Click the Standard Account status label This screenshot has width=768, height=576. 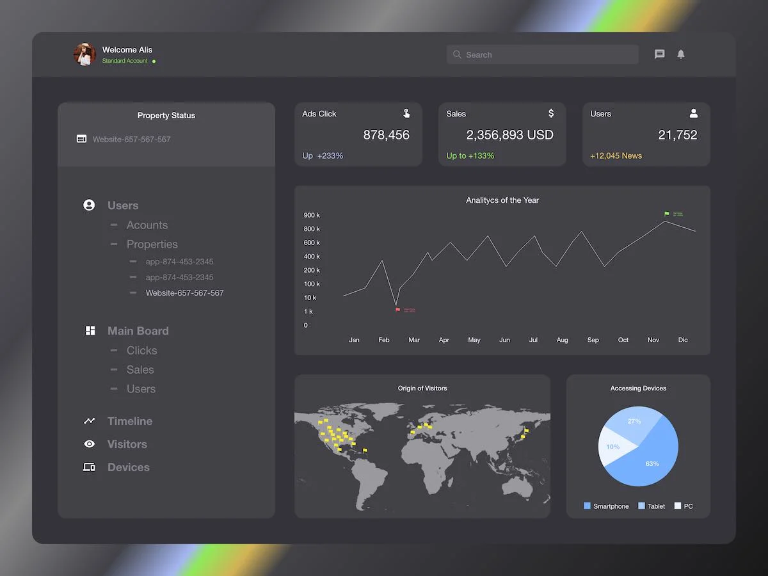125,61
